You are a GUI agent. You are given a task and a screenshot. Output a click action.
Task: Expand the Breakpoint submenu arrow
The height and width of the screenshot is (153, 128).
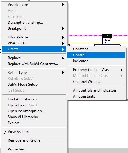click(x=63, y=28)
